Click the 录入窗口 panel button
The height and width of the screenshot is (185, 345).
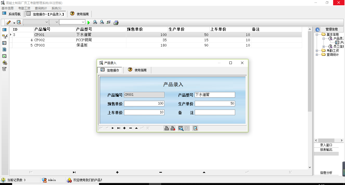pyautogui.click(x=326, y=145)
